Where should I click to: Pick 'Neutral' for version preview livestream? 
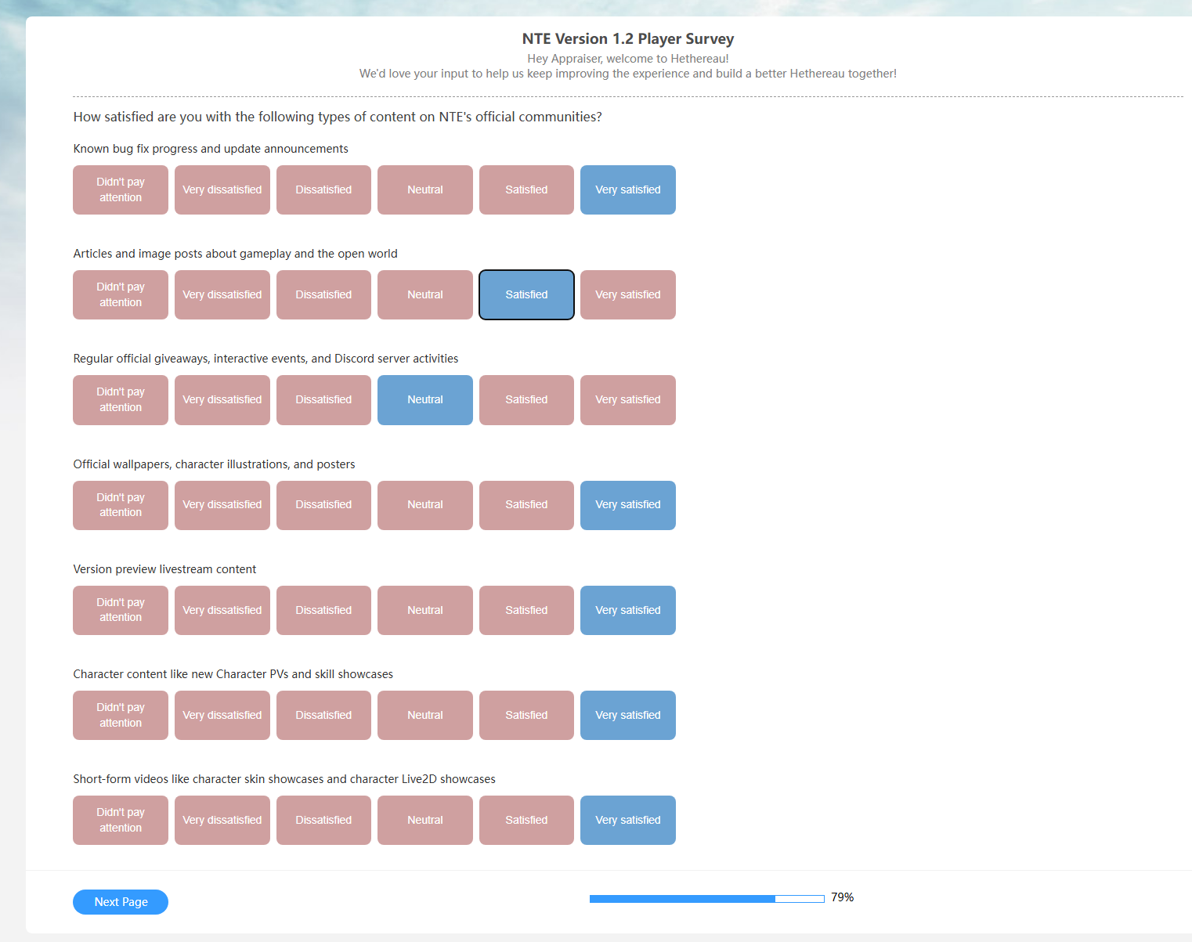click(x=425, y=610)
